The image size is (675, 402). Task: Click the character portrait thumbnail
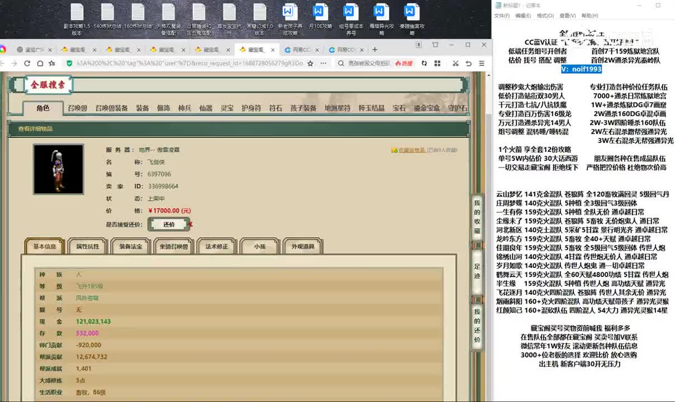pyautogui.click(x=58, y=169)
